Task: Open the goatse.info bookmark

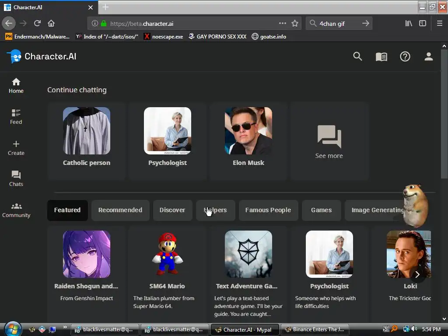Action: (x=269, y=37)
